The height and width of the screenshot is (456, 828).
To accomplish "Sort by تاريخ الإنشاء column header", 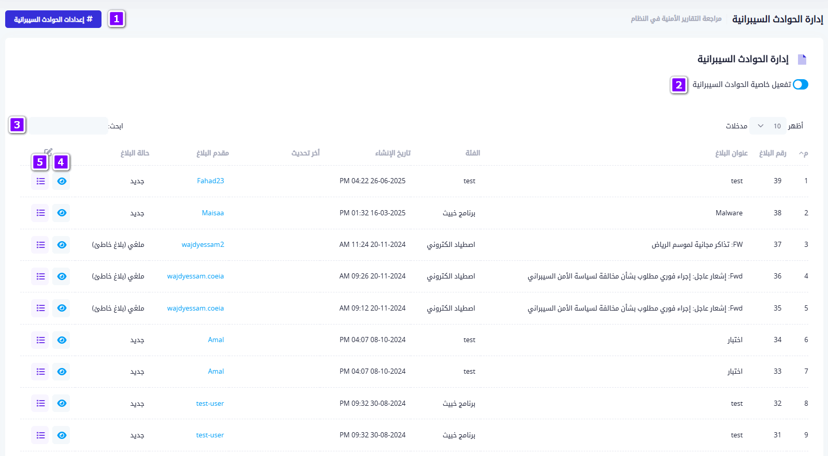I will [x=393, y=153].
